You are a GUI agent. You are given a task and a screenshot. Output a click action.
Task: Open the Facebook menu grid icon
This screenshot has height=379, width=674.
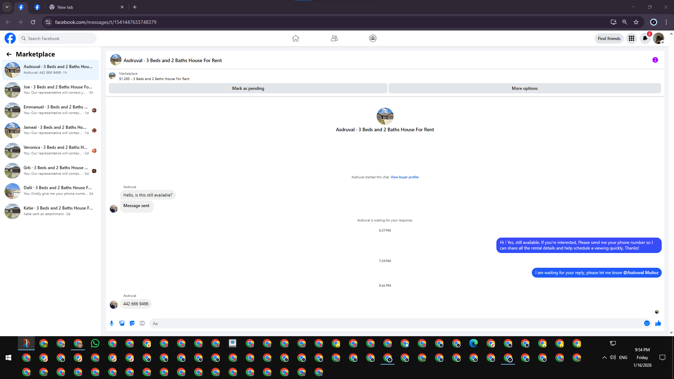[632, 38]
